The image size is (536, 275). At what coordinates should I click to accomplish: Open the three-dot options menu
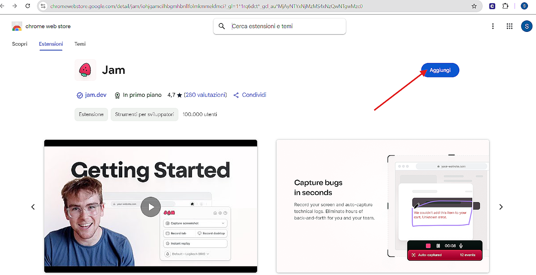pos(493,26)
